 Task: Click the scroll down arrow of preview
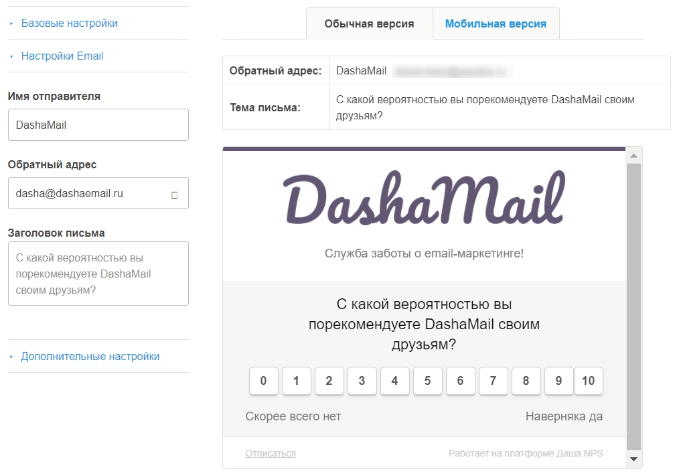click(x=633, y=459)
